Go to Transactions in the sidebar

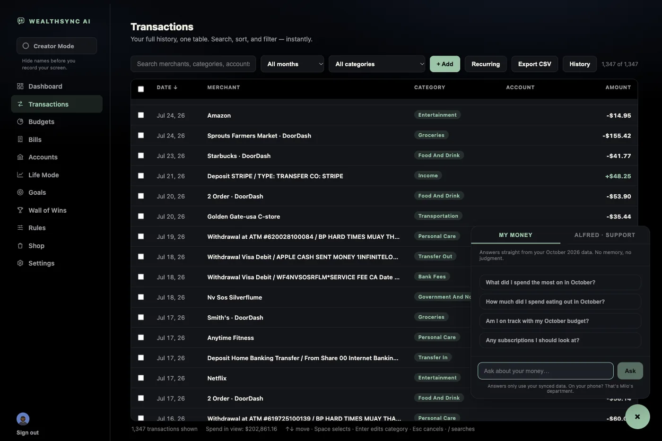tap(57, 104)
